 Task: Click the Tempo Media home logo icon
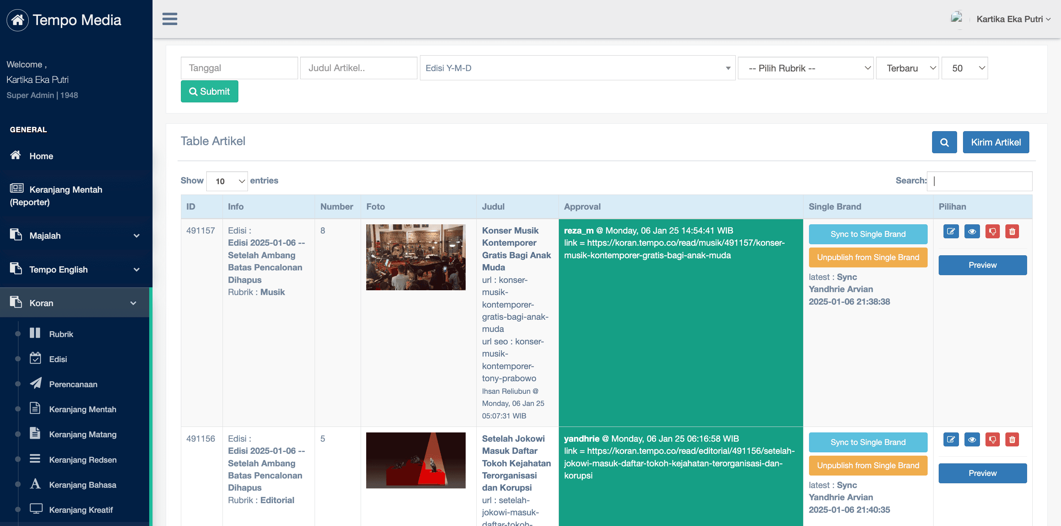click(x=17, y=20)
